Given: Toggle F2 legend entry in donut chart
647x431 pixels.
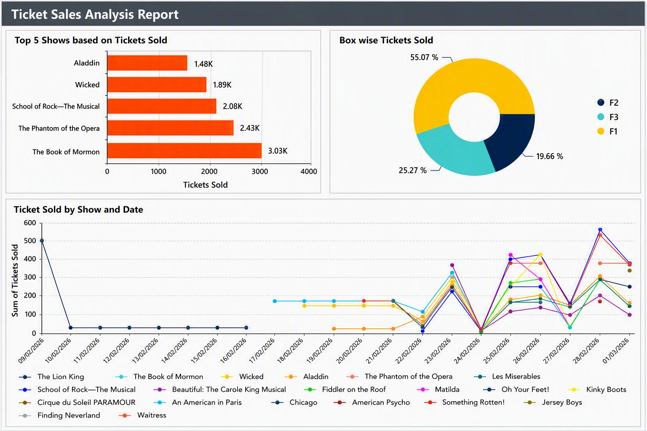Looking at the screenshot, I should pyautogui.click(x=608, y=103).
